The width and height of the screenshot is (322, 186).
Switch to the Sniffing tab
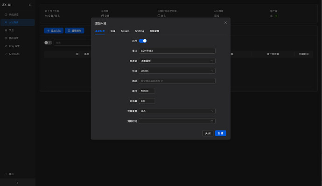(x=140, y=31)
